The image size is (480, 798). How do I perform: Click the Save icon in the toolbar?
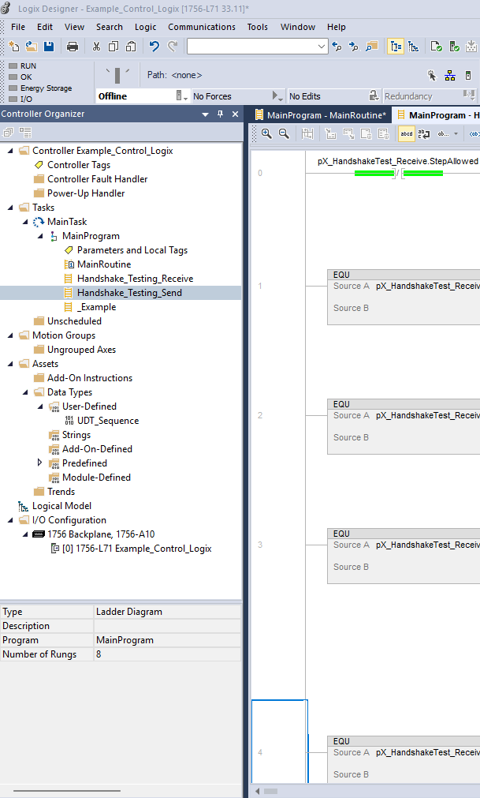click(49, 47)
